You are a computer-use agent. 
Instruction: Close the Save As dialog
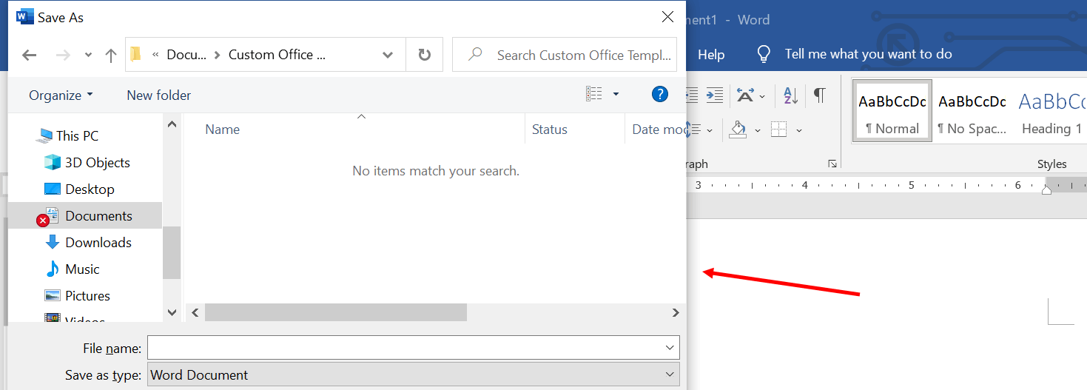[667, 16]
